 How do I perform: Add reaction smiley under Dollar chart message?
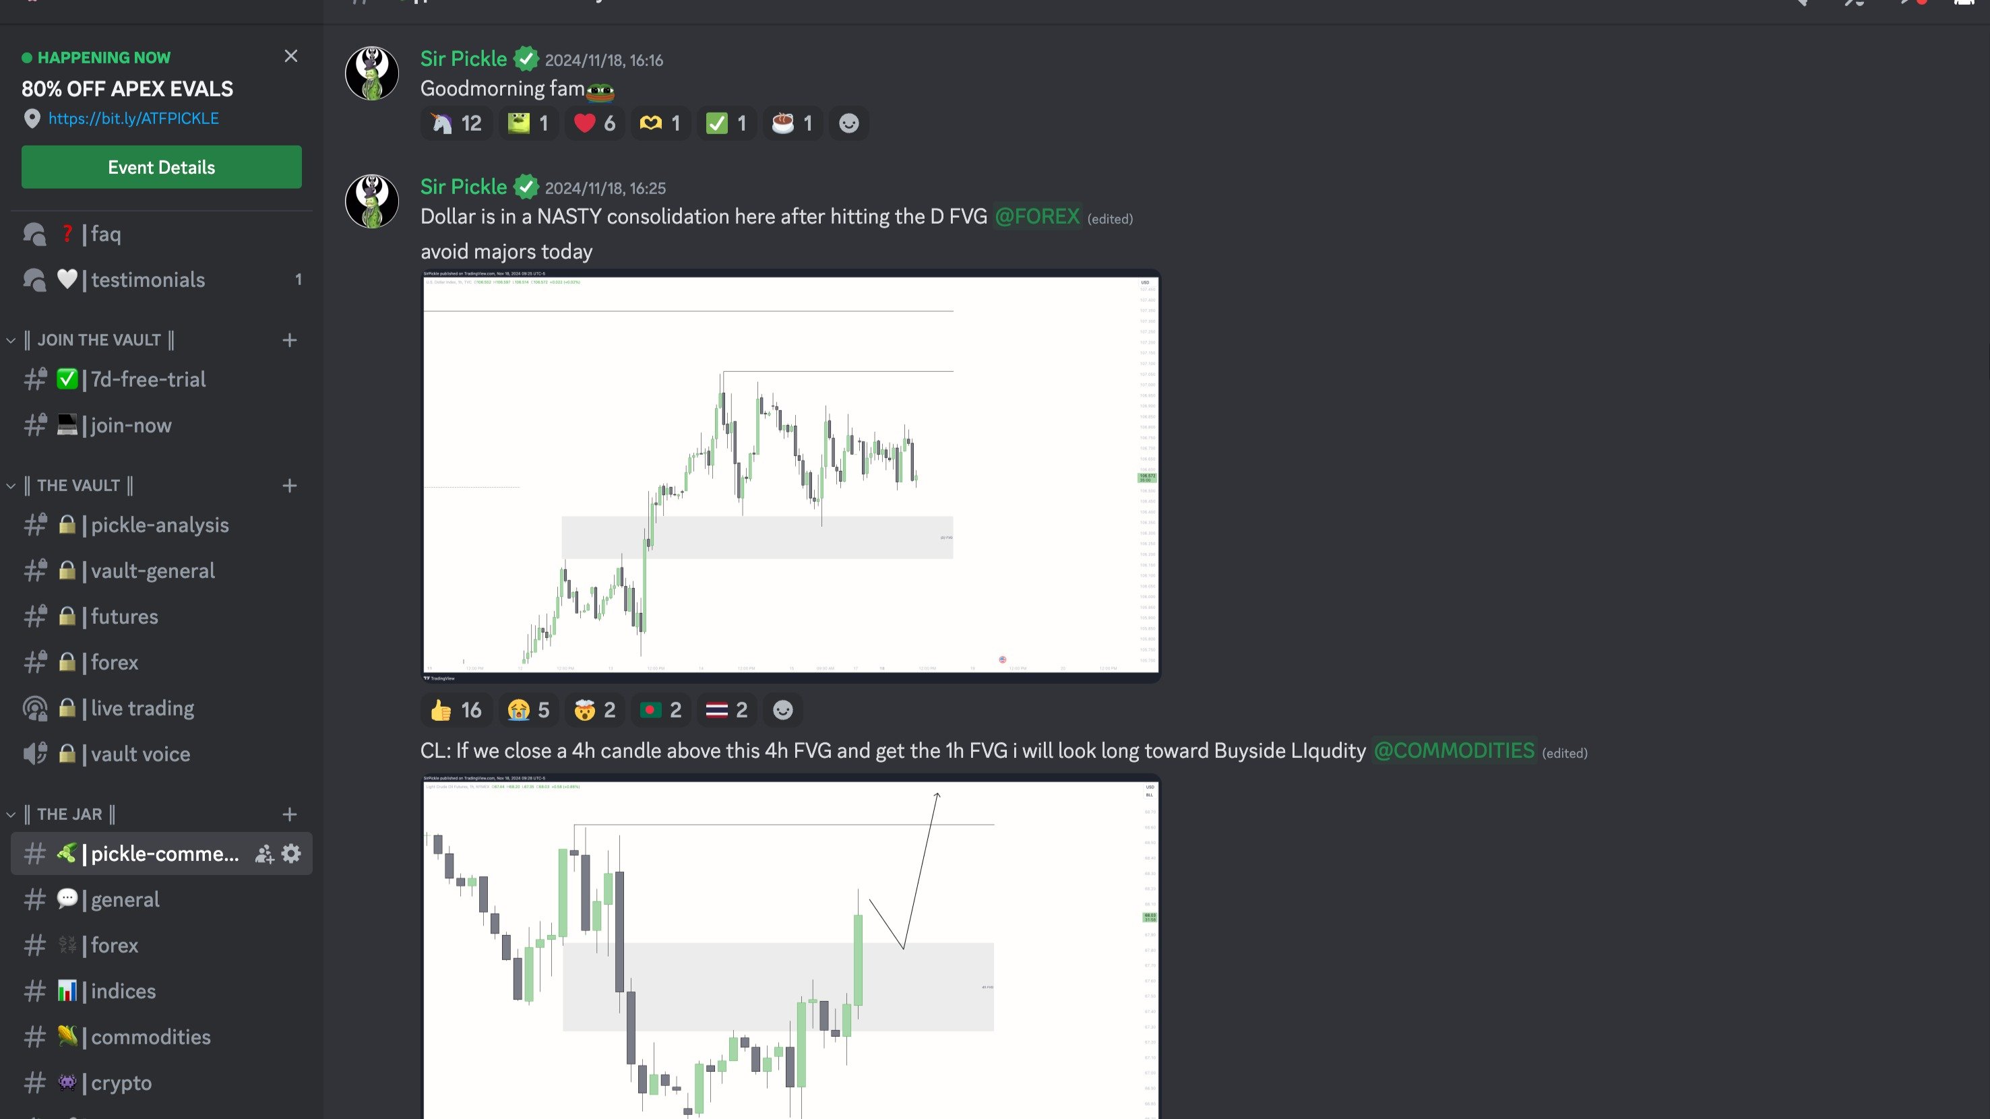tap(782, 709)
